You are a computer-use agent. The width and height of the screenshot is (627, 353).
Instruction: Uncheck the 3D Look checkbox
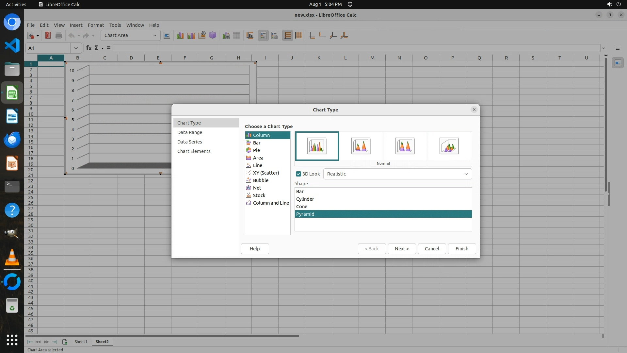pyautogui.click(x=298, y=174)
